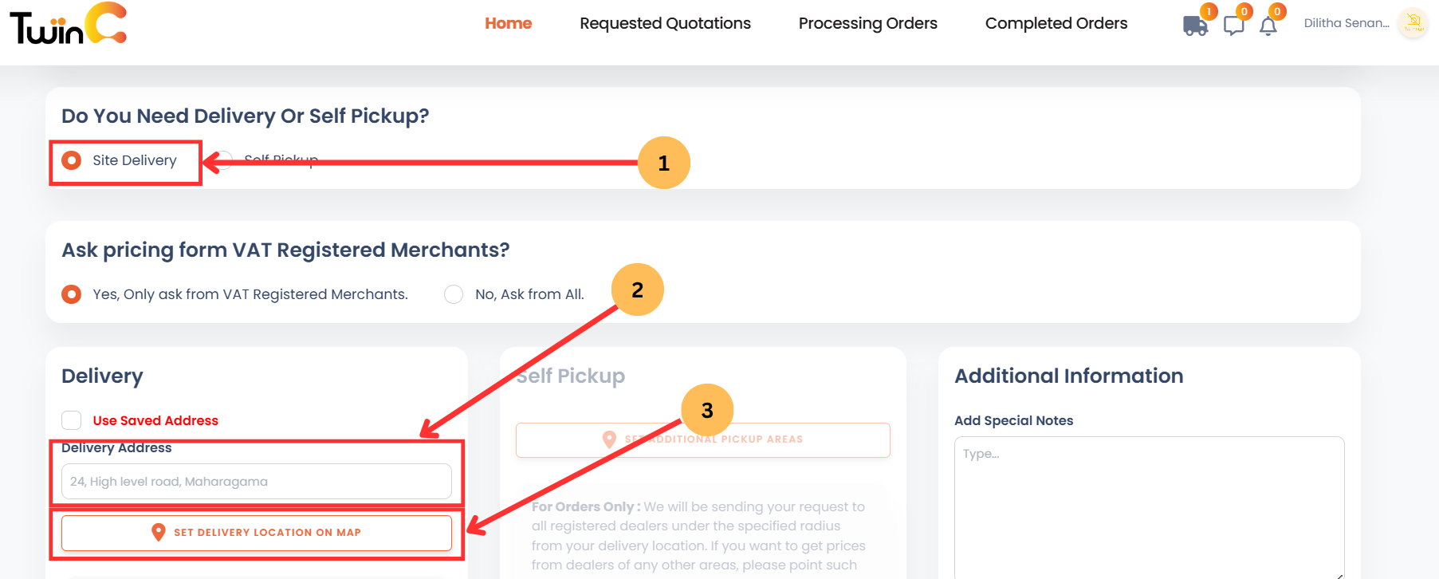Open messages using the chat bubble icon

tap(1233, 24)
